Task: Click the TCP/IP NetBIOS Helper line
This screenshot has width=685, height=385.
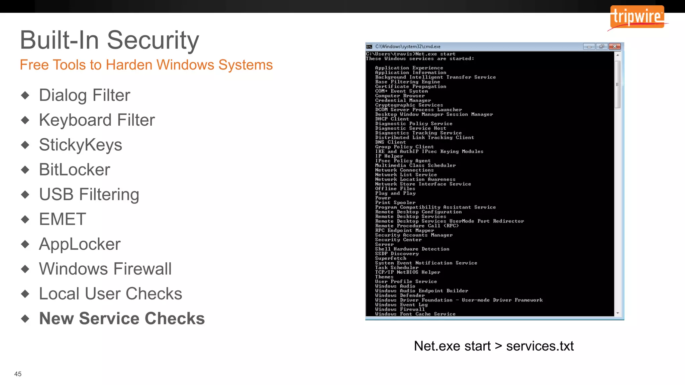Action: pyautogui.click(x=408, y=273)
